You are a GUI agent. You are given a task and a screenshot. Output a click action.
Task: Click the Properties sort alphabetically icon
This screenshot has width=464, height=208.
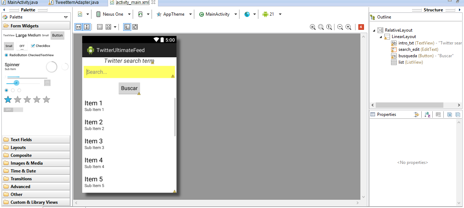point(428,114)
